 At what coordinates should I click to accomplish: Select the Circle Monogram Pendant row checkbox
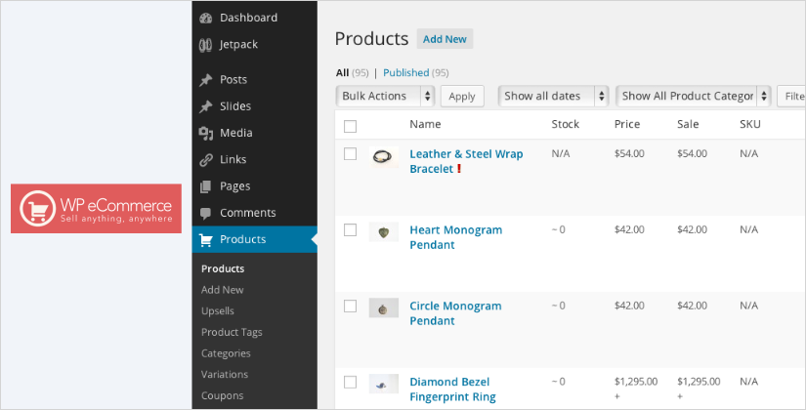pos(351,307)
